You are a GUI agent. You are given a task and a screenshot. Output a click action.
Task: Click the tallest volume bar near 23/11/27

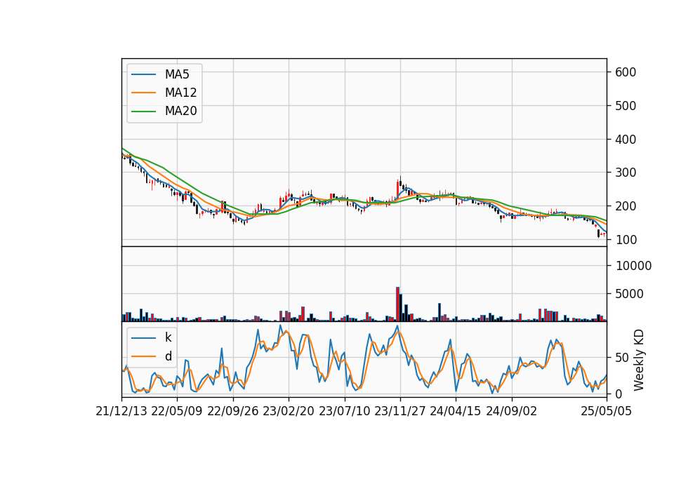pos(397,304)
